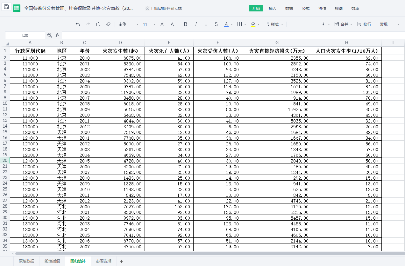Apply the font color A icon
This screenshot has width=405, height=266.
(226, 24)
